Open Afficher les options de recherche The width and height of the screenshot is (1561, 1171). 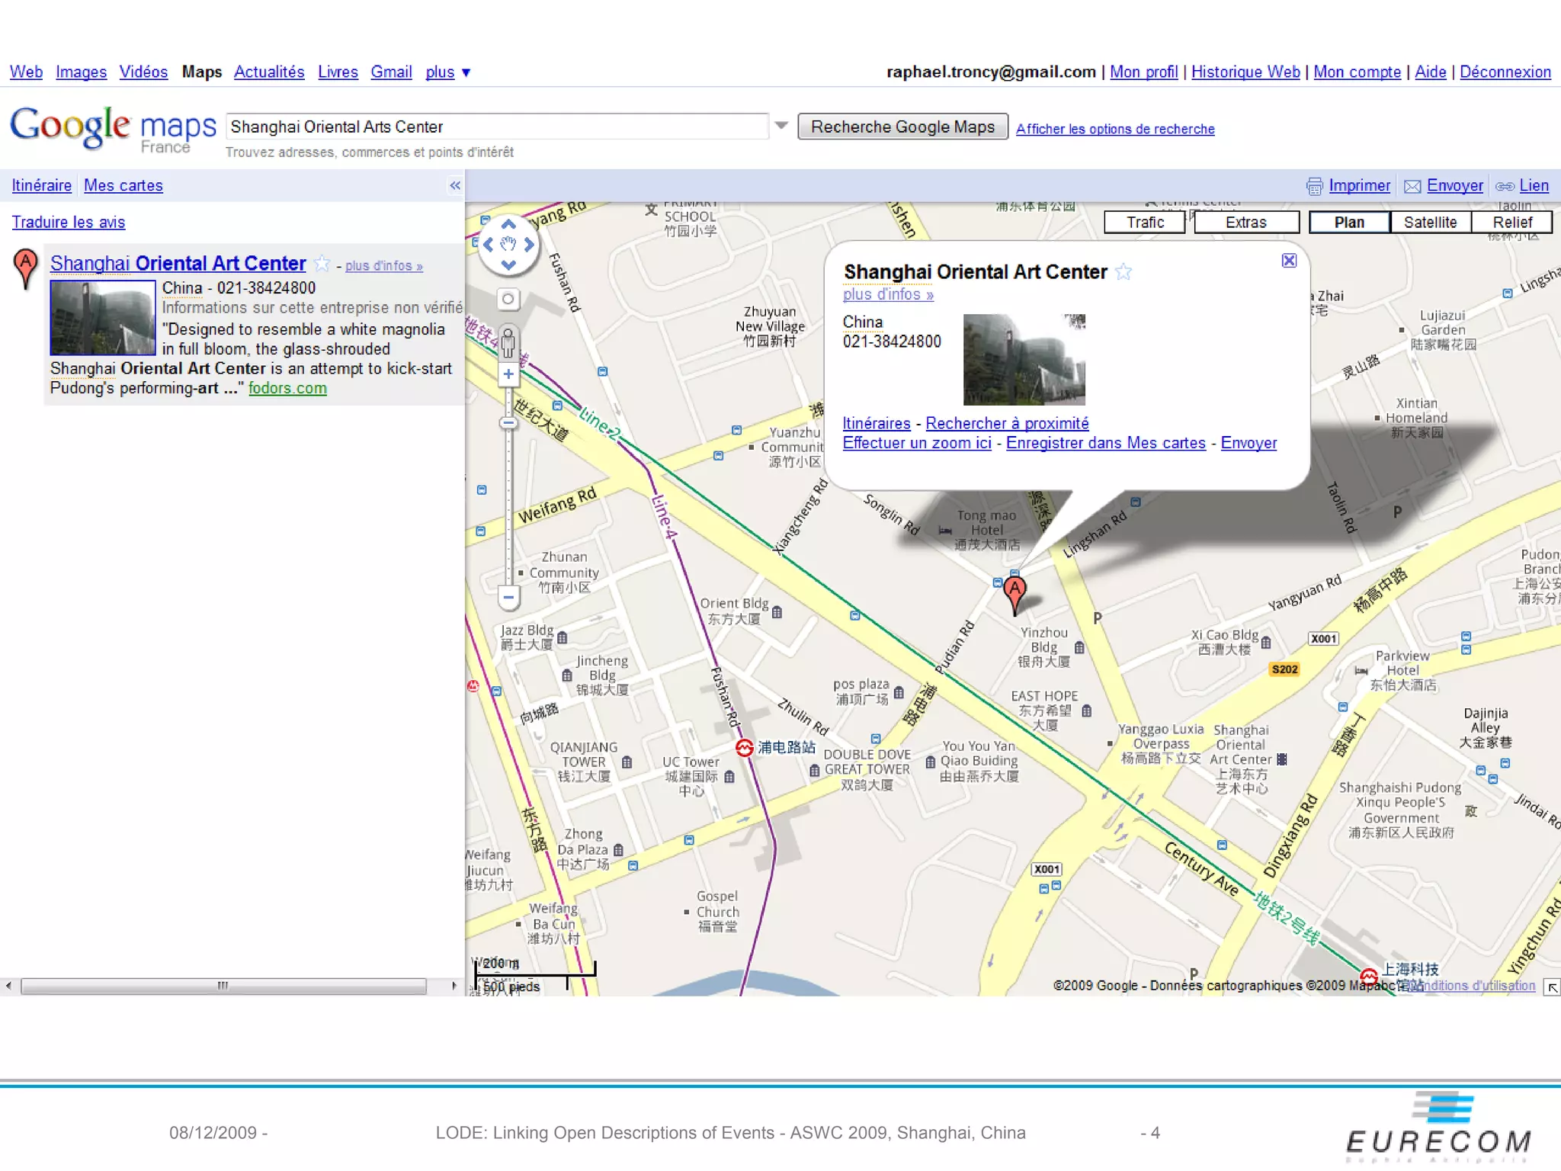[1115, 129]
